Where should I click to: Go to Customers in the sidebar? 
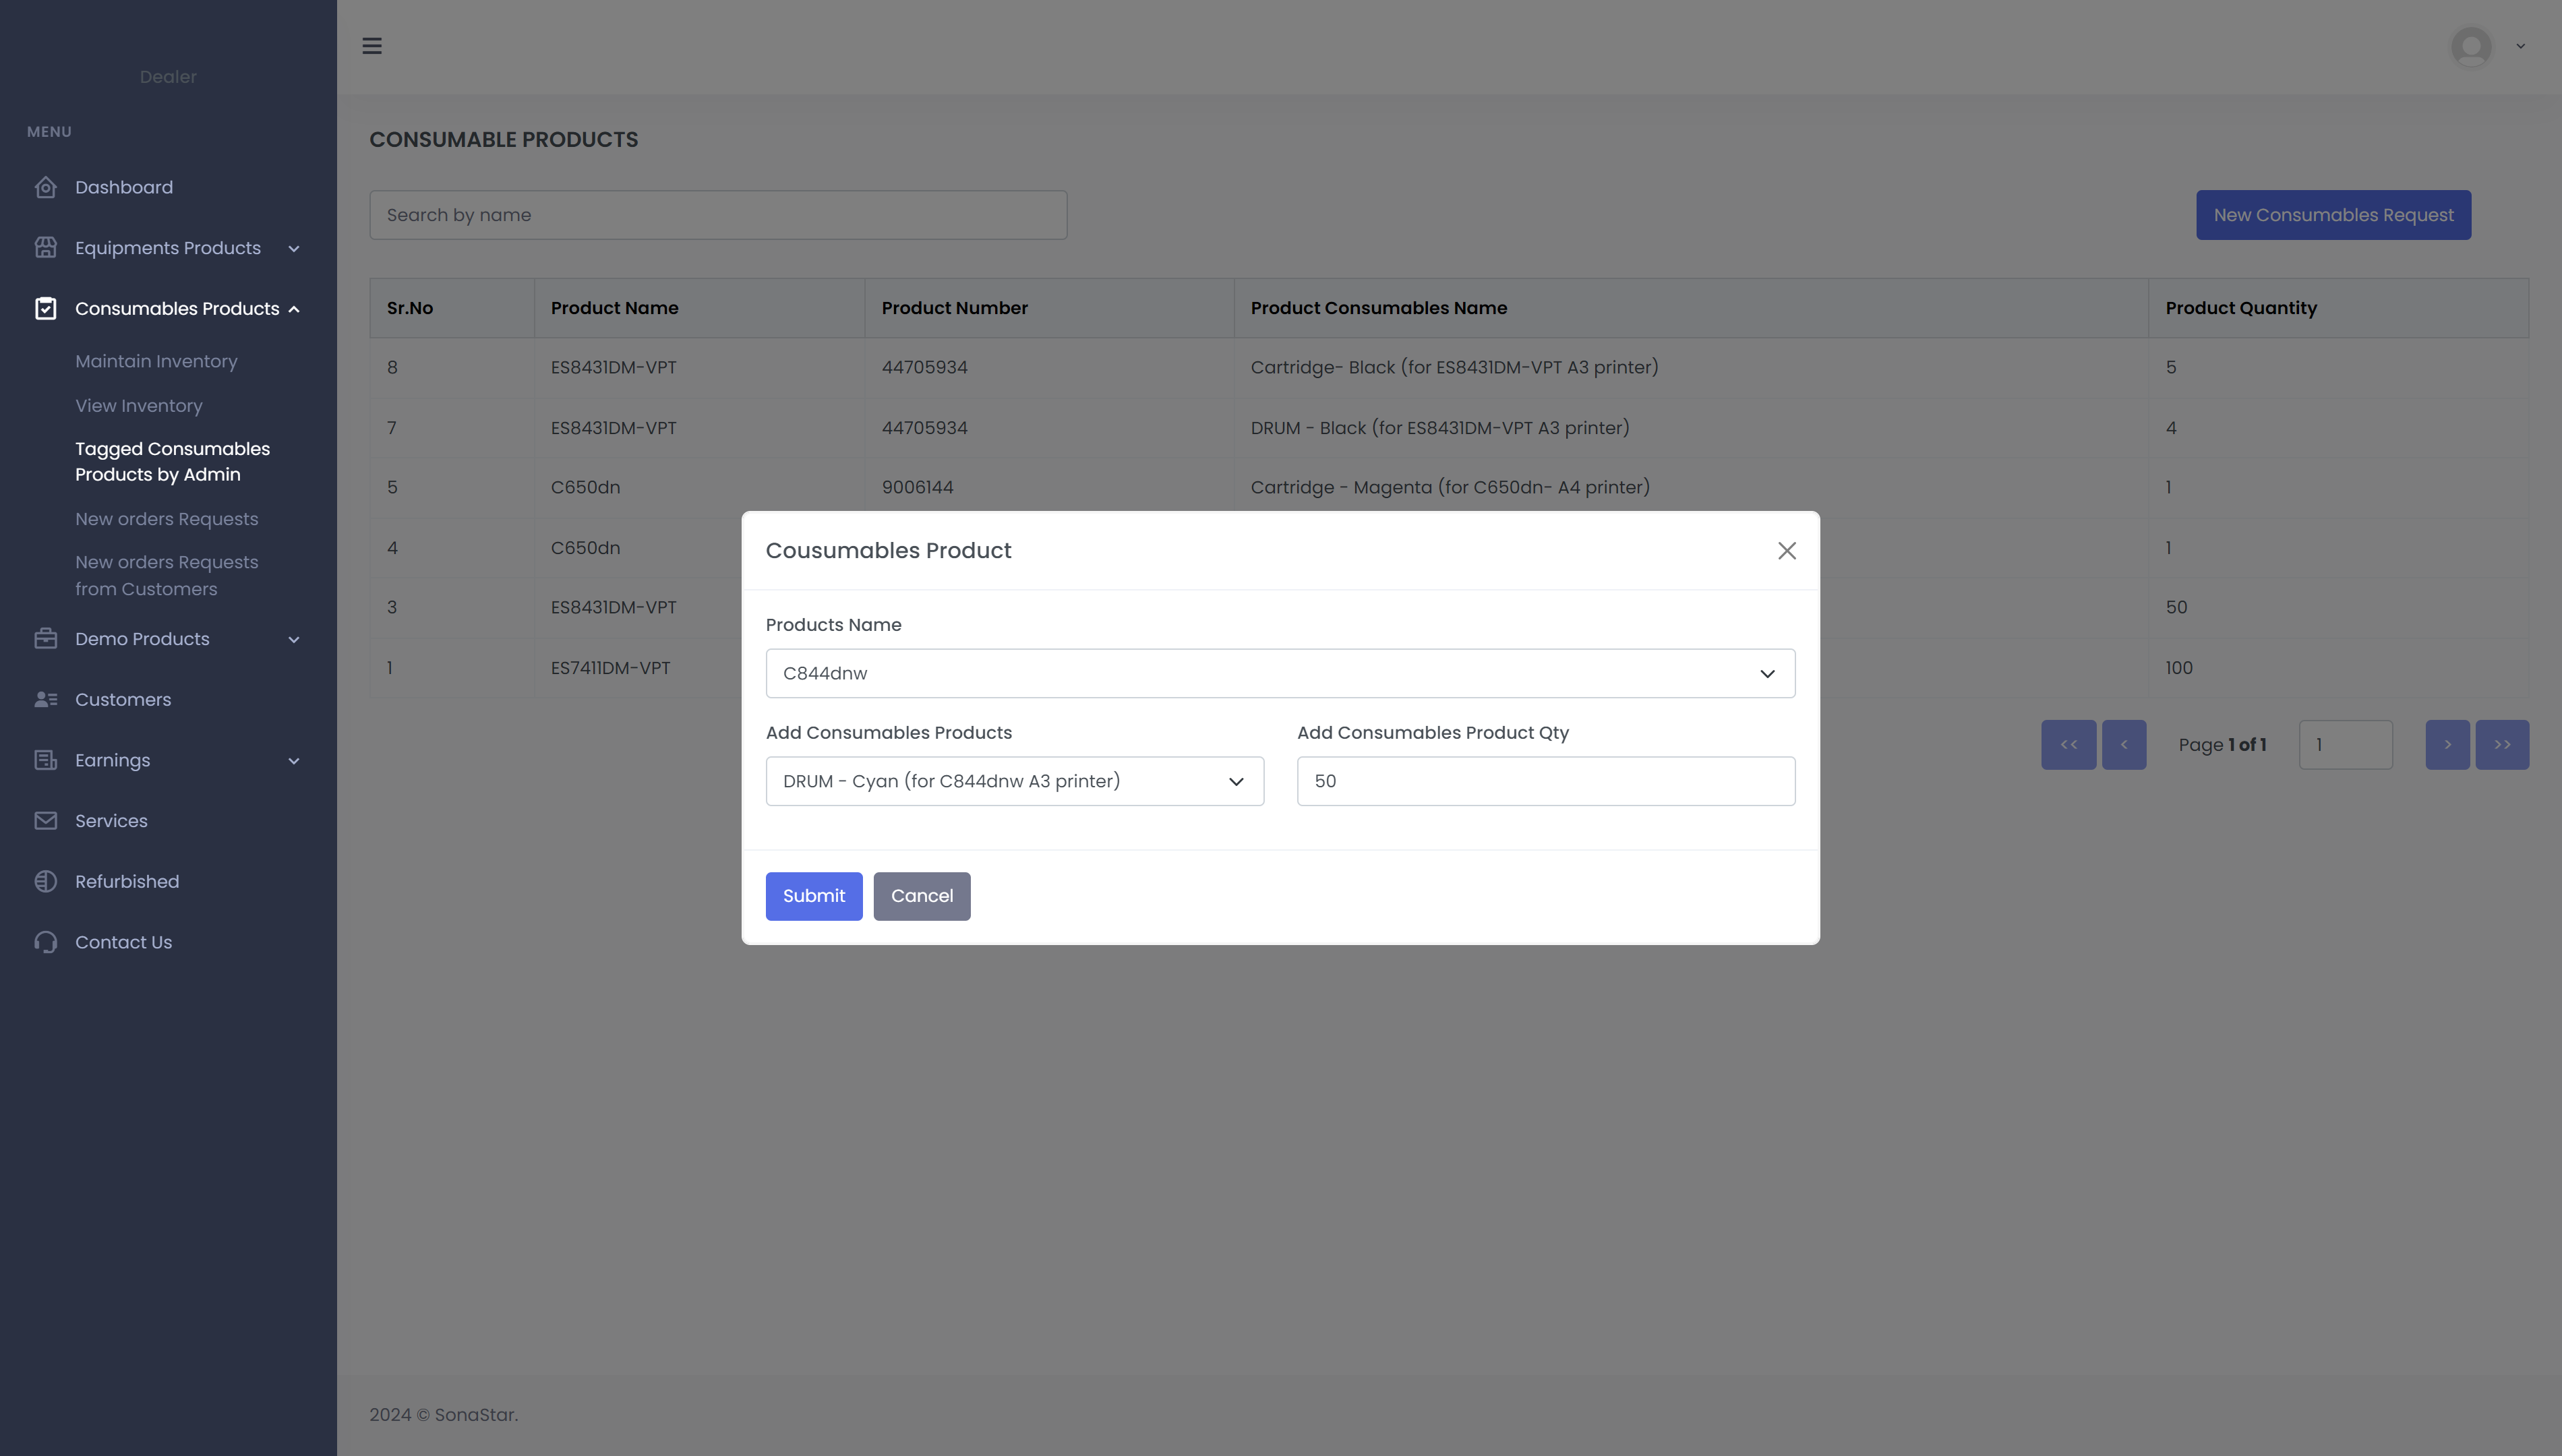[123, 700]
